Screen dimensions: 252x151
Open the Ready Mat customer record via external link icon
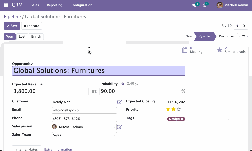pyautogui.click(x=120, y=102)
